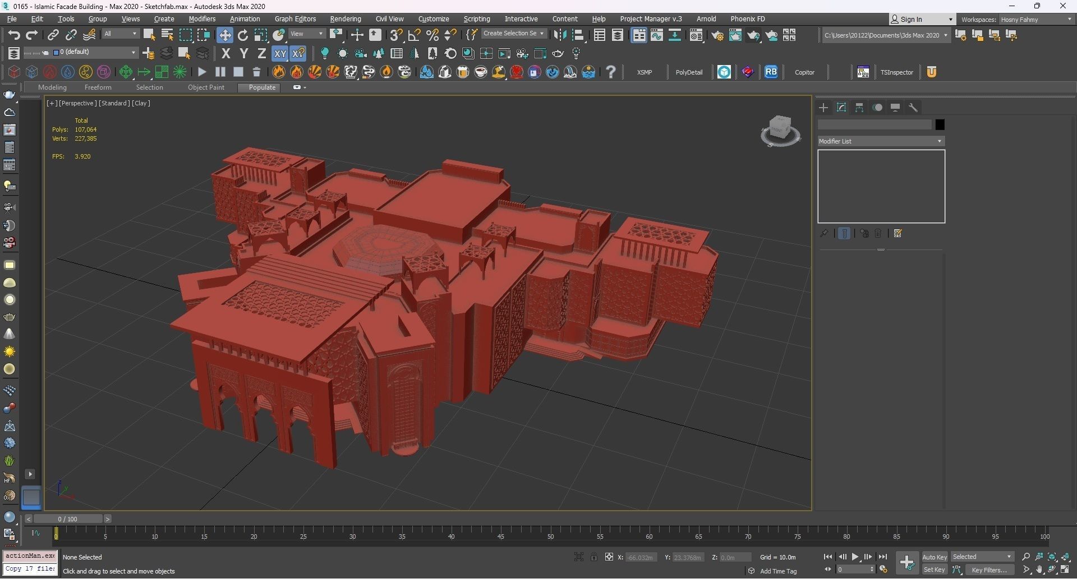Click the black object color swatch
Image resolution: width=1077 pixels, height=583 pixels.
[x=940, y=124]
